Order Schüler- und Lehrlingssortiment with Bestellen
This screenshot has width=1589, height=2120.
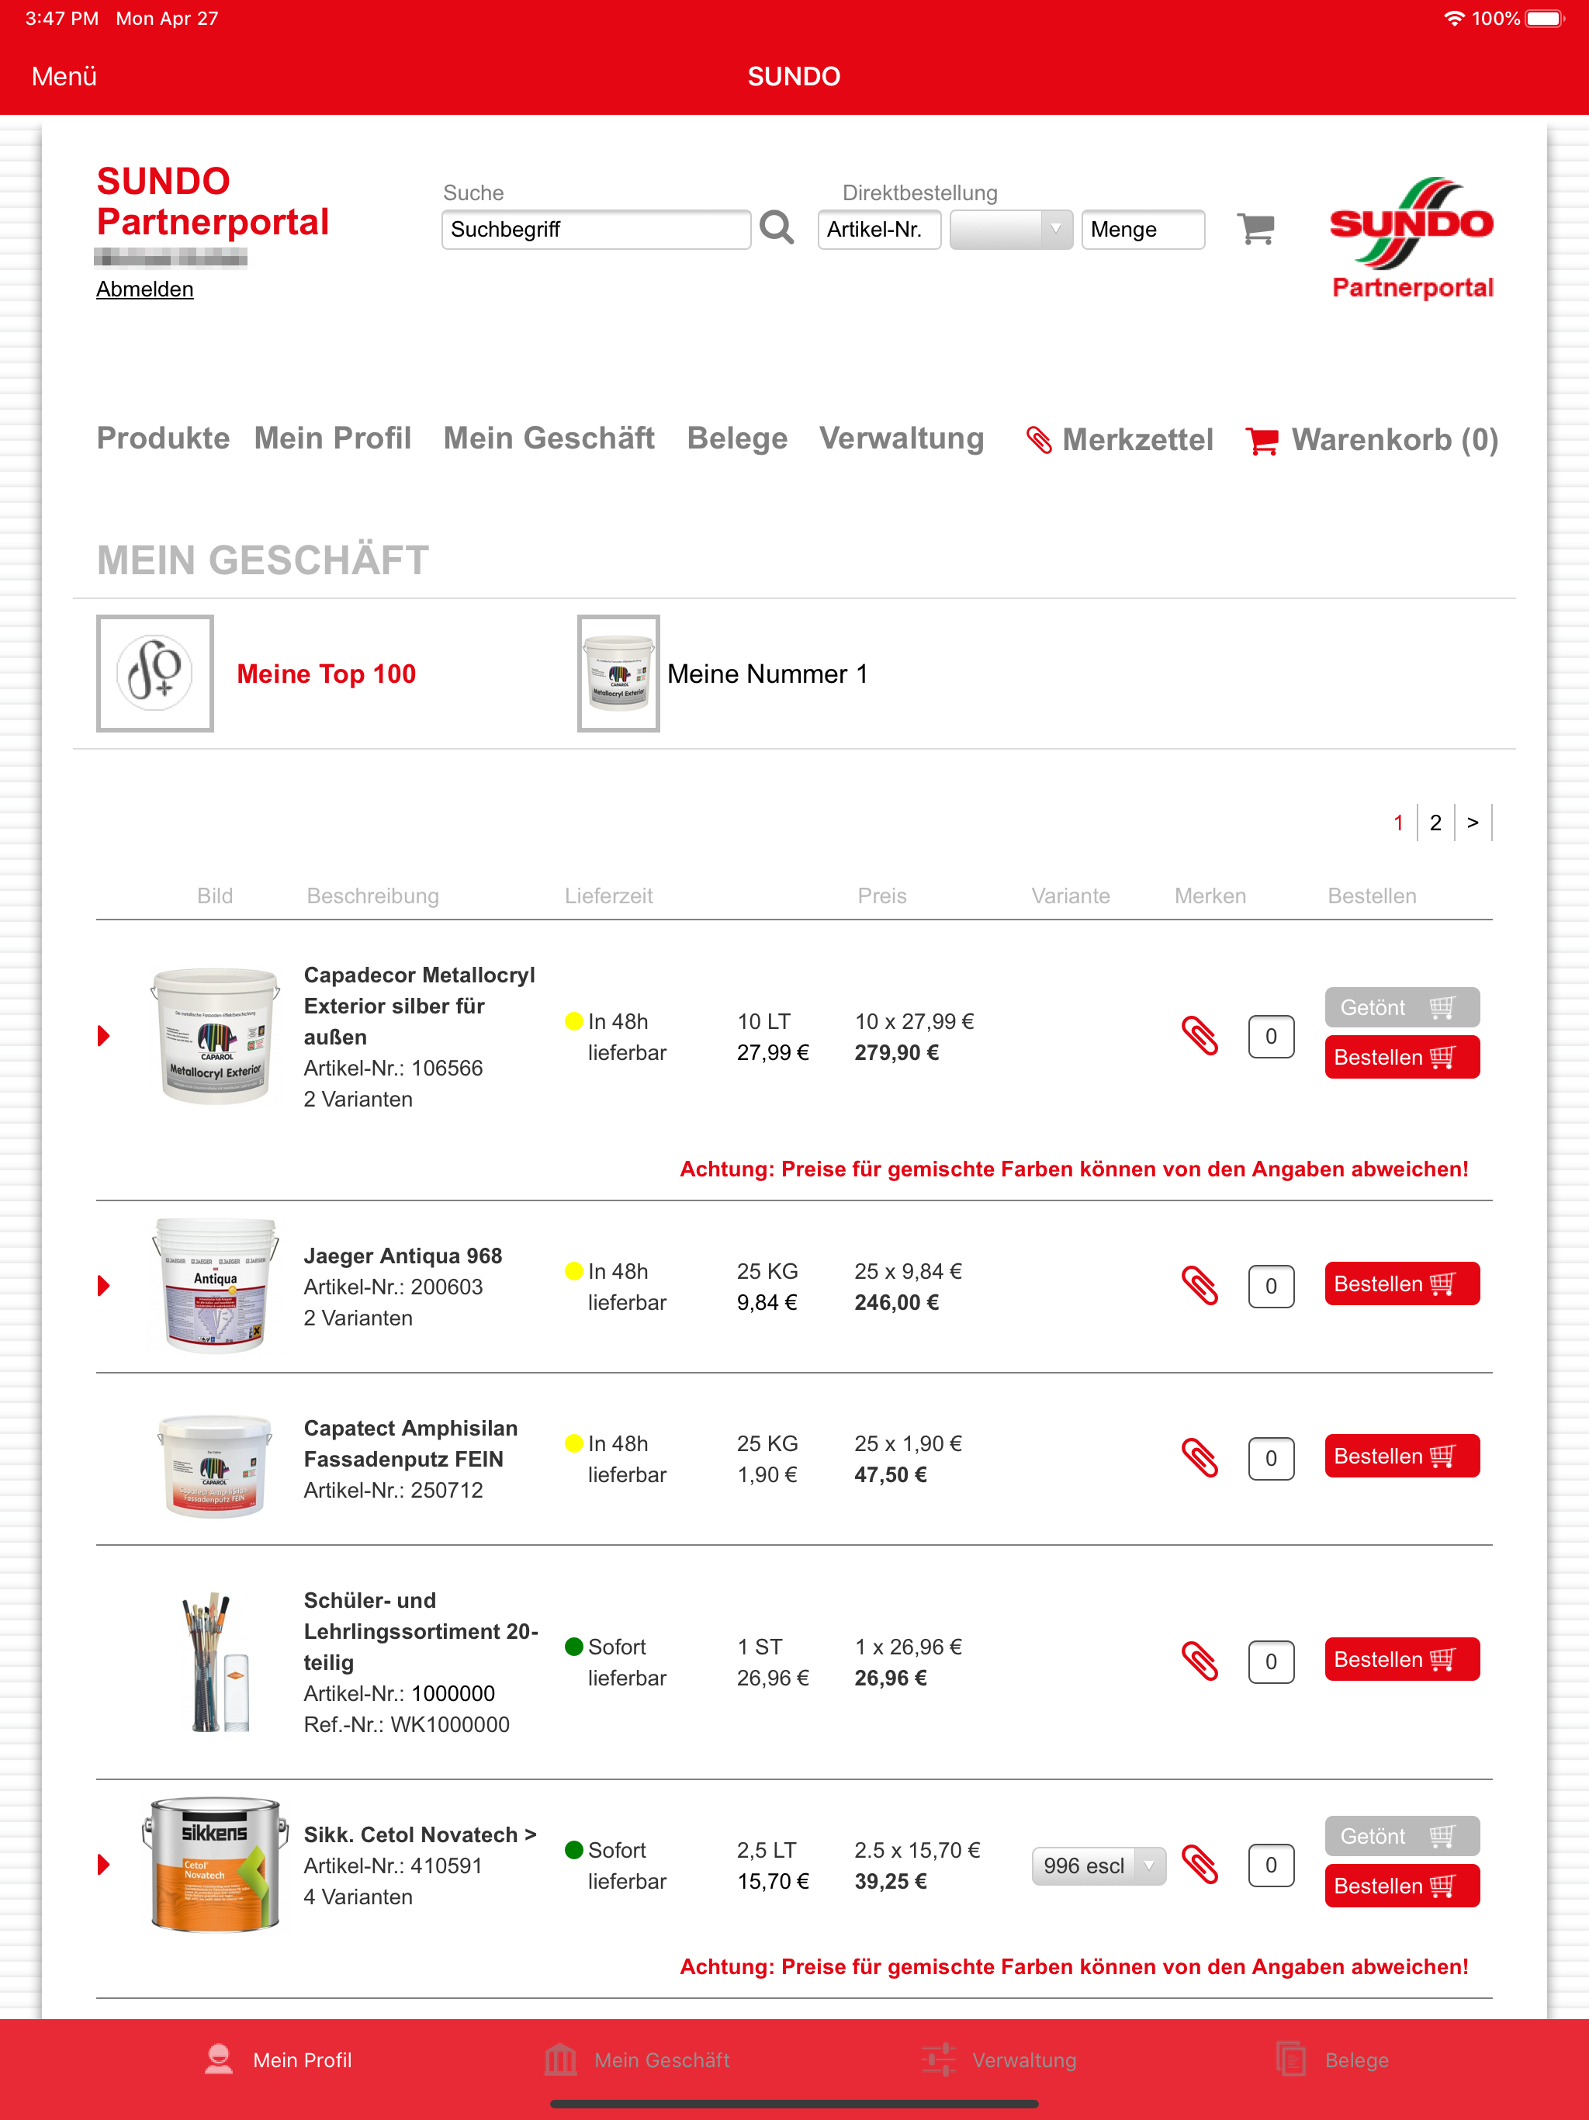tap(1402, 1660)
